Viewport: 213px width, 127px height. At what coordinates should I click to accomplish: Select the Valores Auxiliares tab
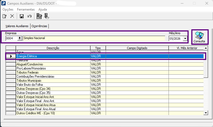pos(17,26)
